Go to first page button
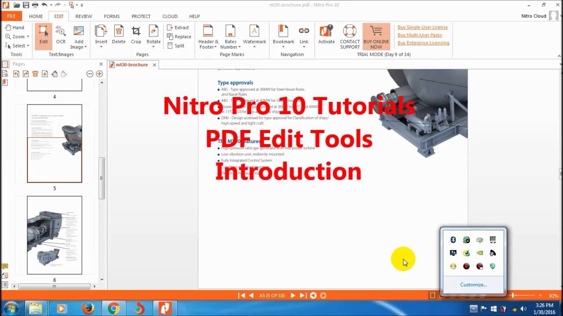 (x=242, y=295)
